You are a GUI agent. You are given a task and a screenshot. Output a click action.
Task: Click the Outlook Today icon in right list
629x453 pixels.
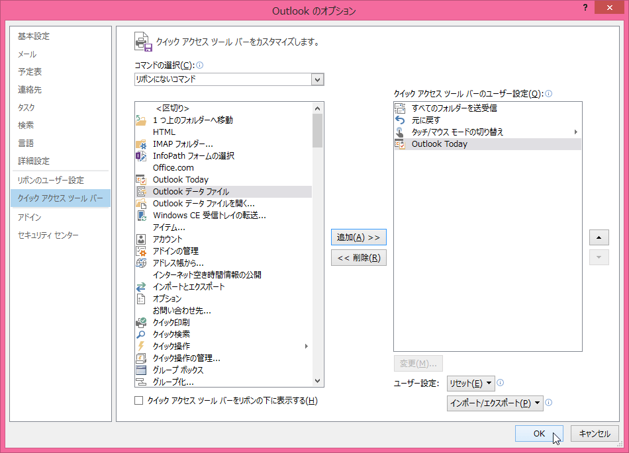[x=400, y=144]
